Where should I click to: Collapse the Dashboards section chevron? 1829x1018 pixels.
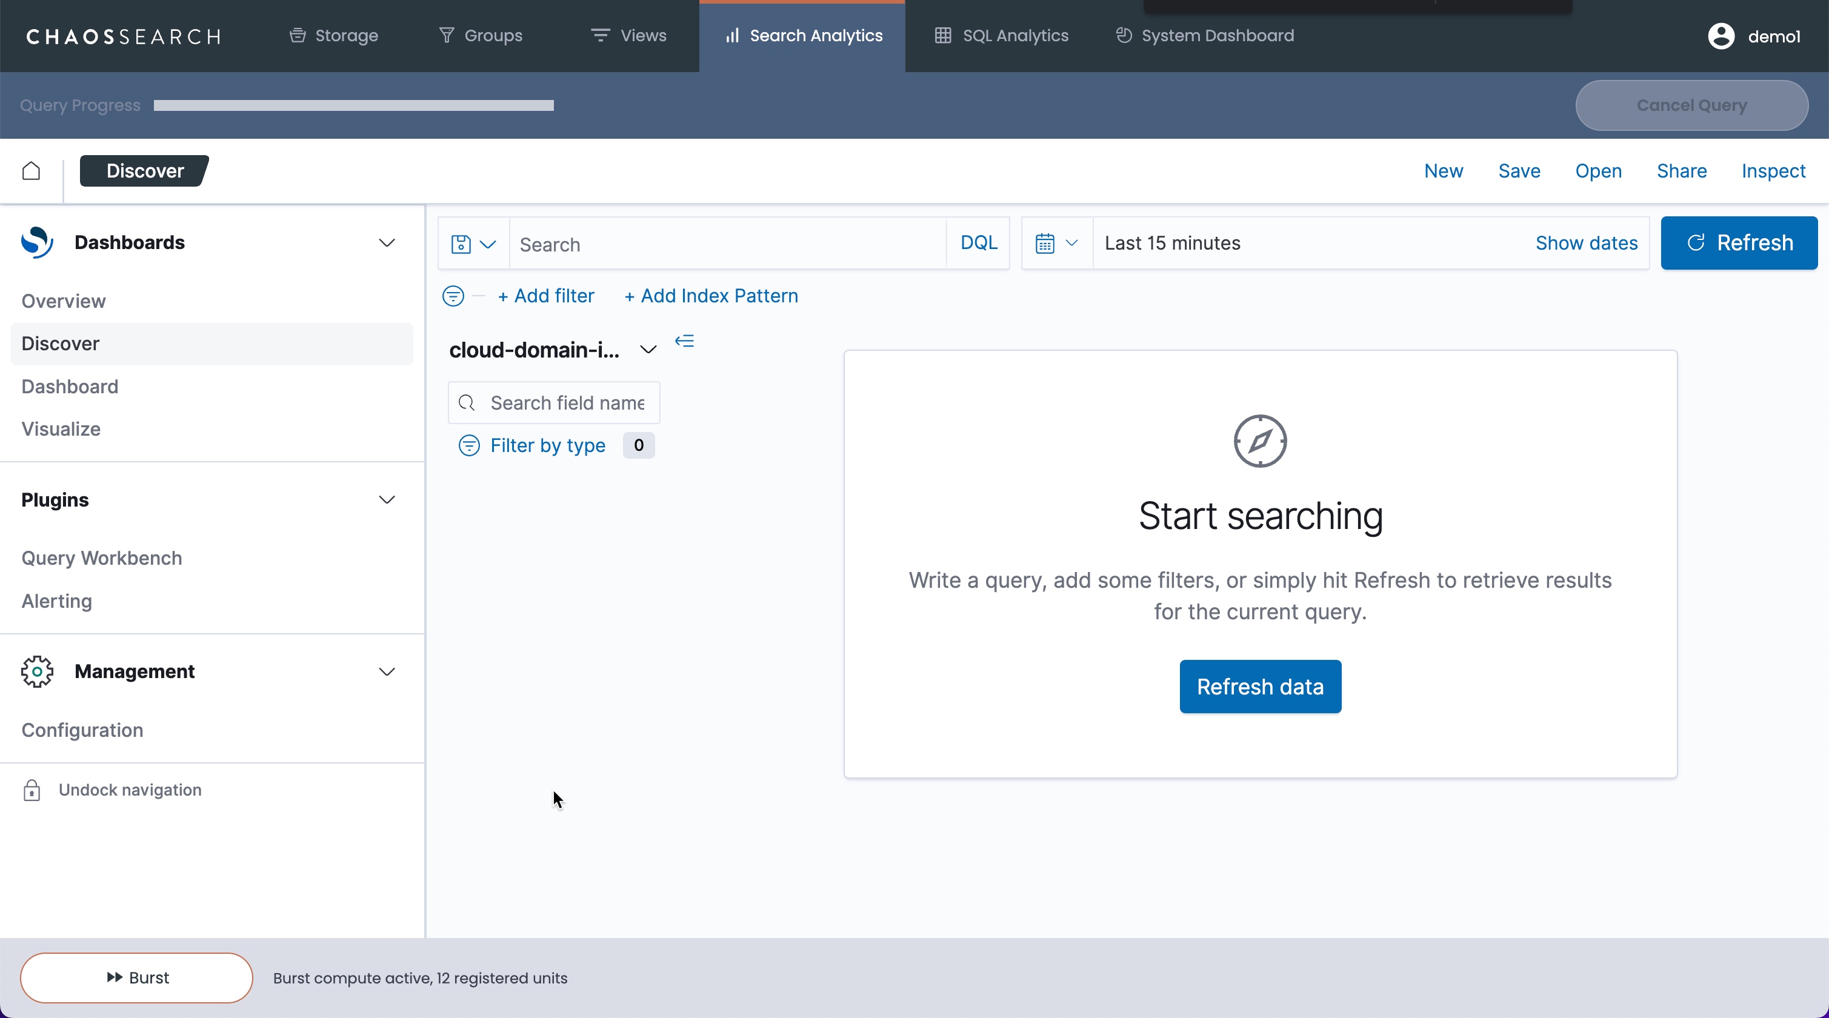click(387, 243)
